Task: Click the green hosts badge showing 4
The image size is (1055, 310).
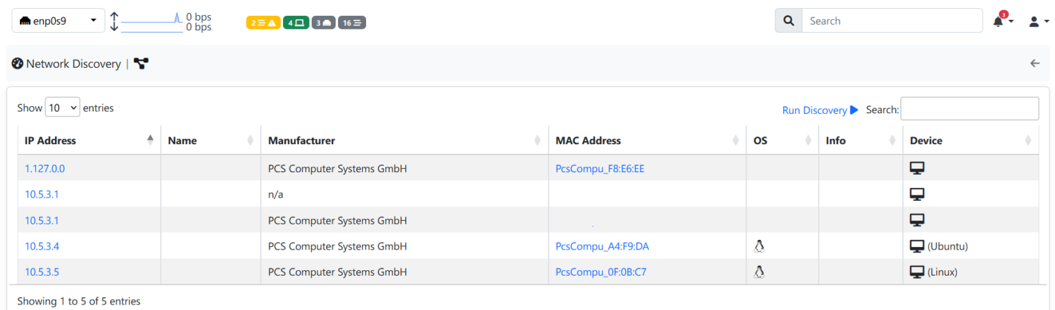Action: [x=295, y=23]
